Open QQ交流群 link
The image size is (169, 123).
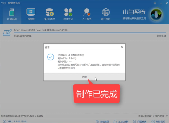(121, 121)
